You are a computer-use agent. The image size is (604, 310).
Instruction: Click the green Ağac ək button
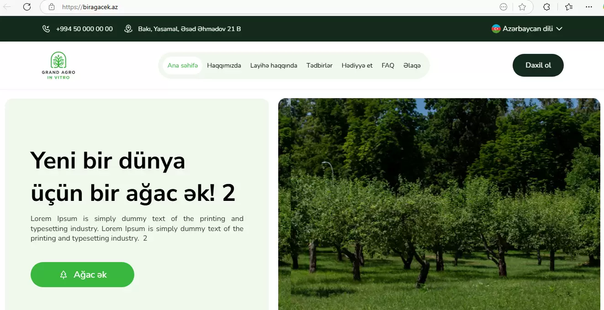(82, 274)
